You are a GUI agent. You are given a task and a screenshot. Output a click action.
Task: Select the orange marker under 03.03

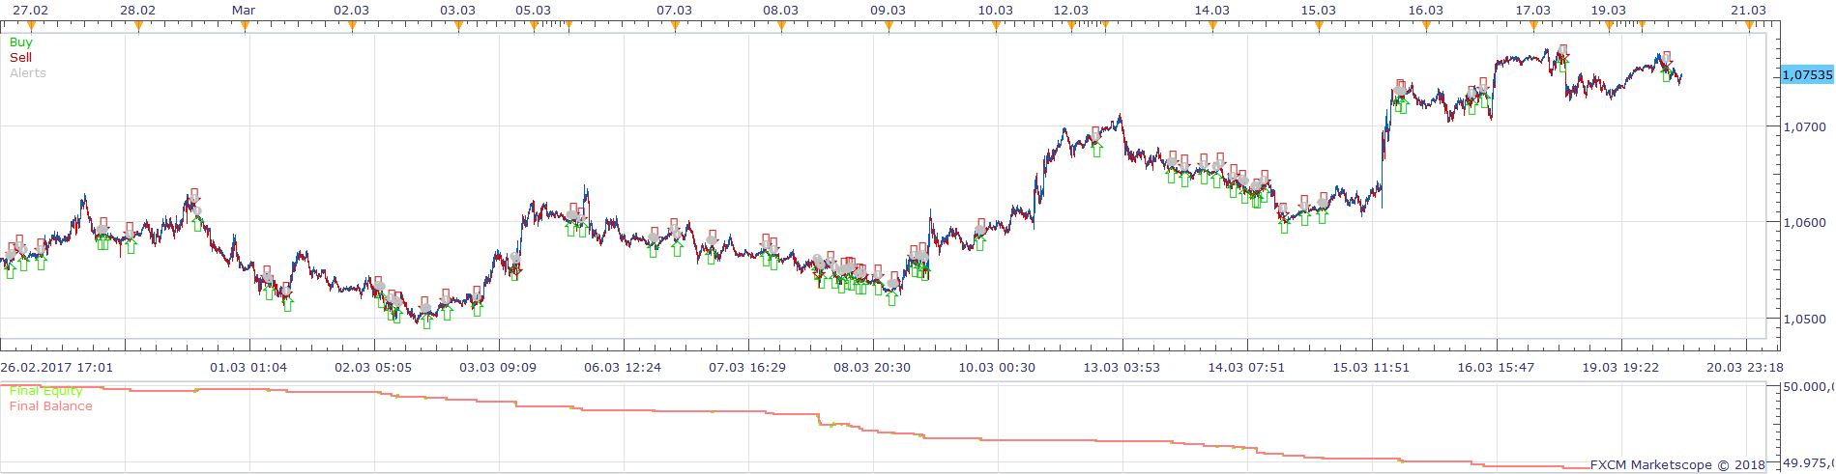point(458,26)
